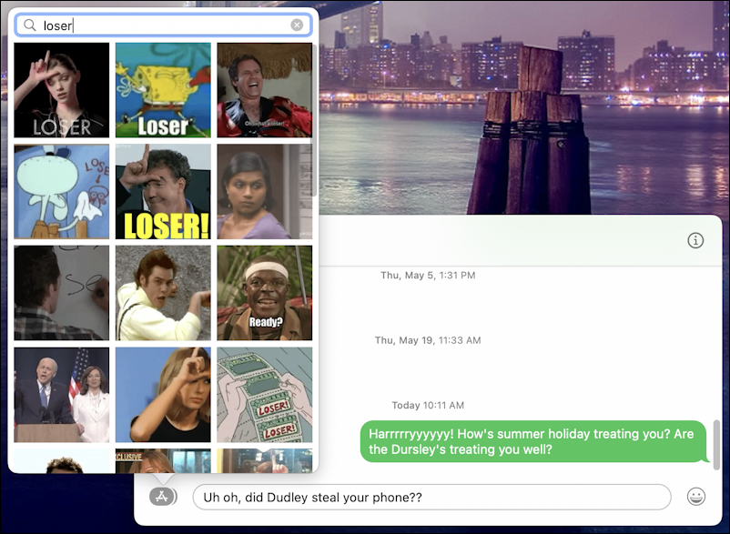Screen dimensions: 730x534
Task: Click the conversation scrollbar in Messages
Action: point(717,443)
